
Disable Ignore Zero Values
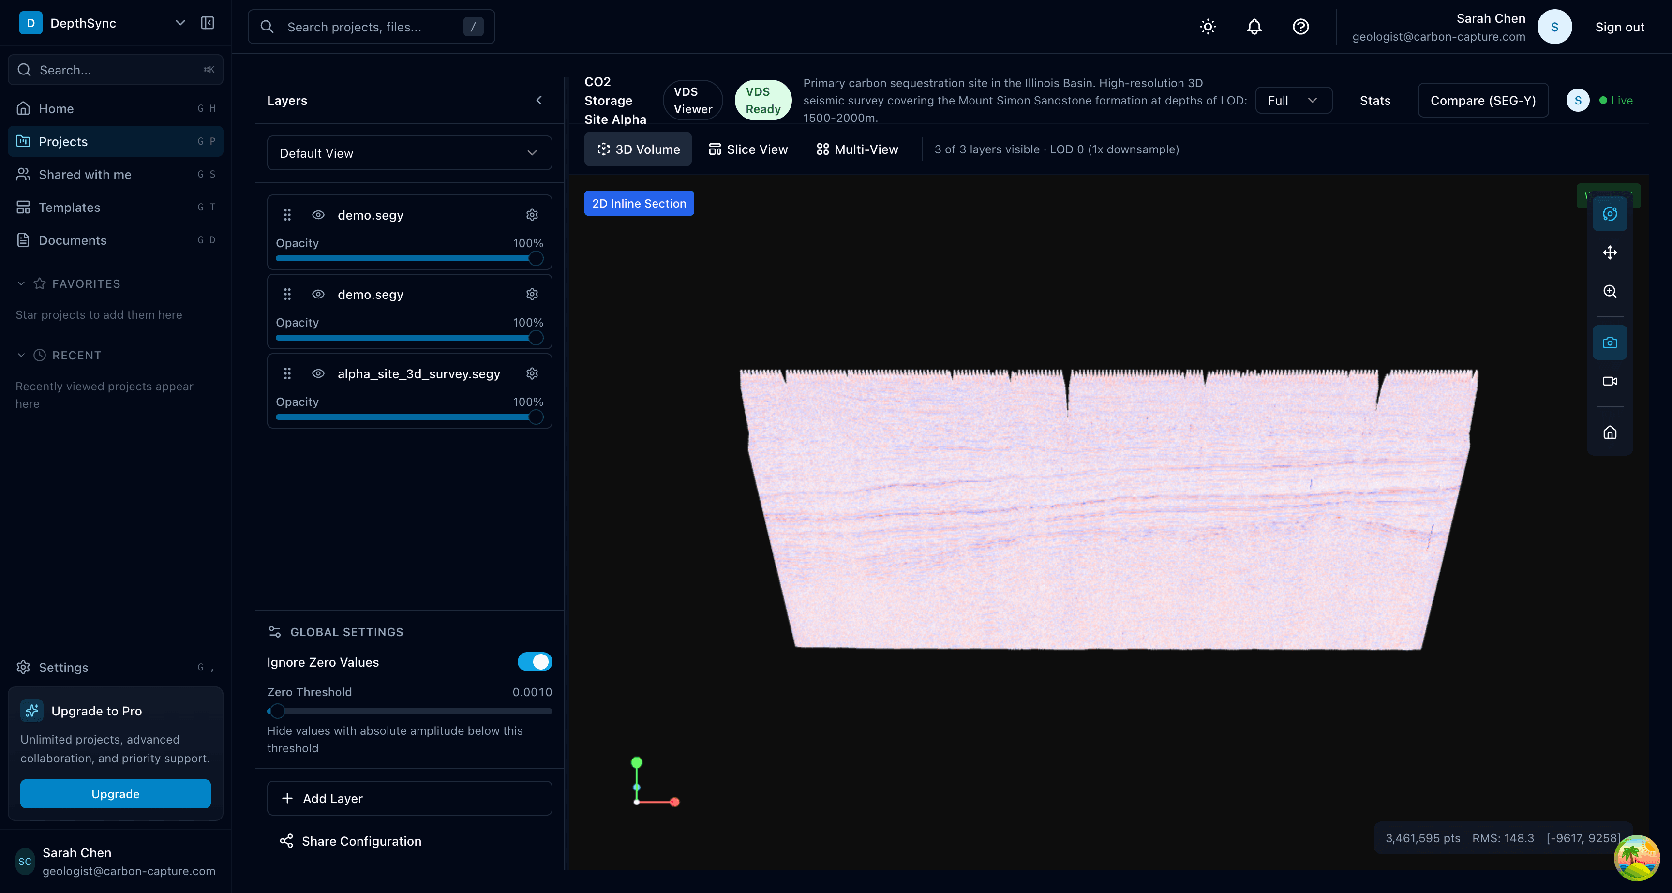click(x=535, y=662)
